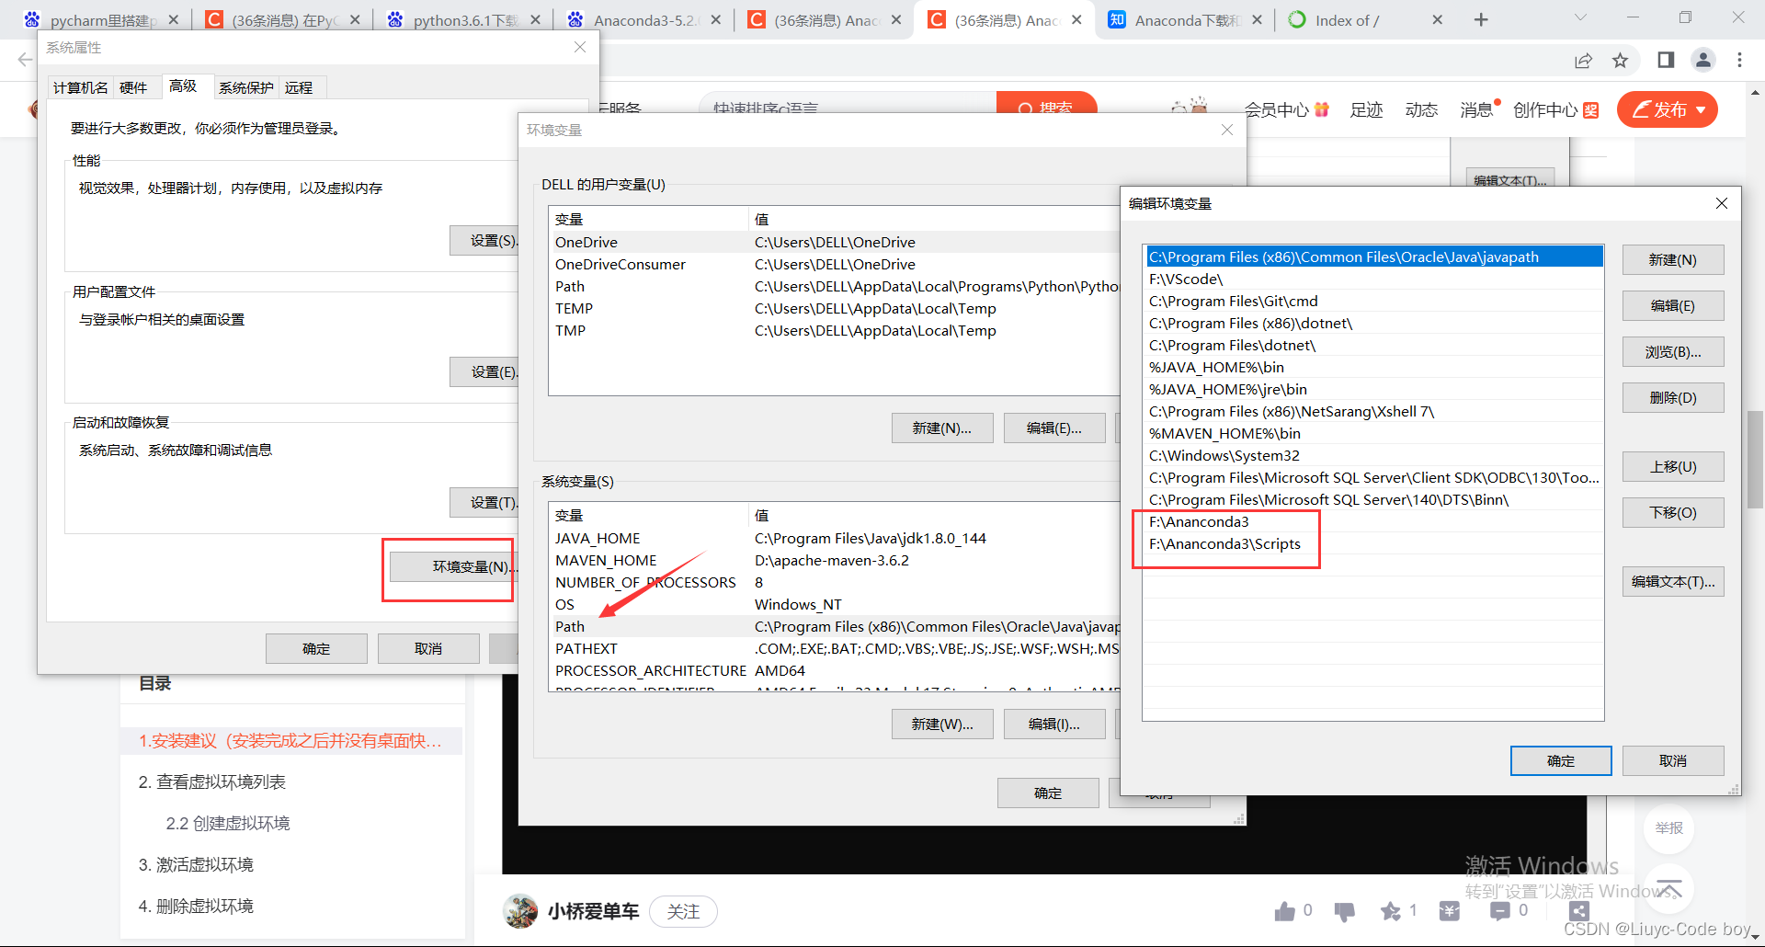Click the 环境变量(N) button

(x=453, y=566)
